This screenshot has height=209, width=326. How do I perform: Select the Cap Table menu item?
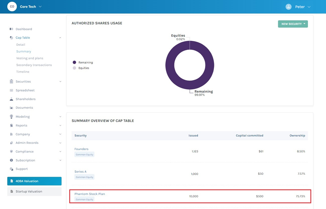tap(23, 37)
